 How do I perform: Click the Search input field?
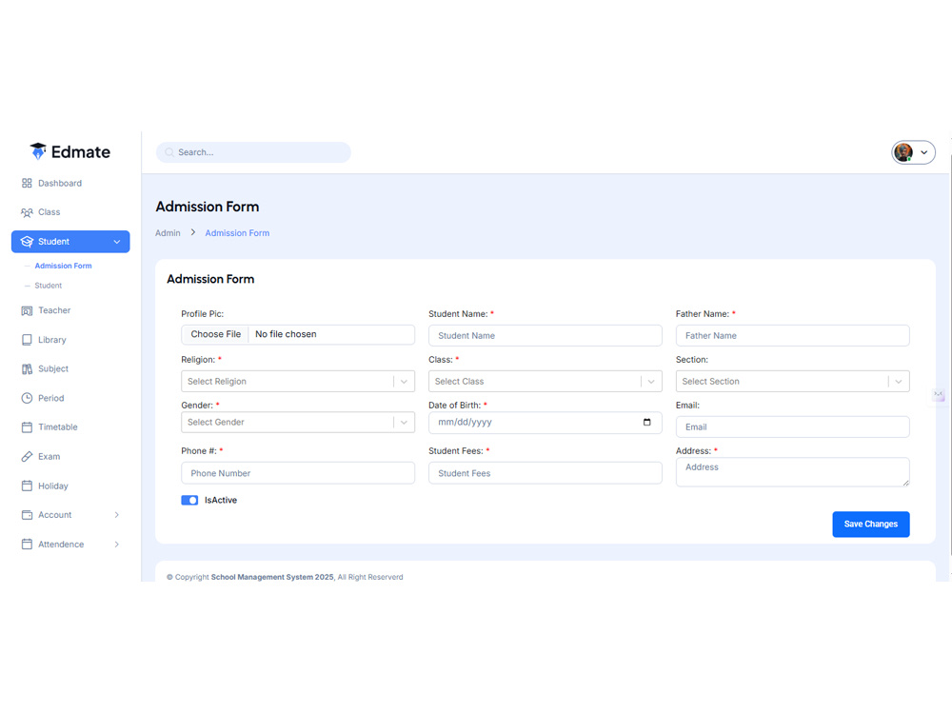(253, 152)
